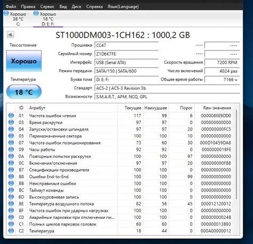Viewport: 253px width, 244px height.
Task: Open the Диск menu
Action: point(76,6)
